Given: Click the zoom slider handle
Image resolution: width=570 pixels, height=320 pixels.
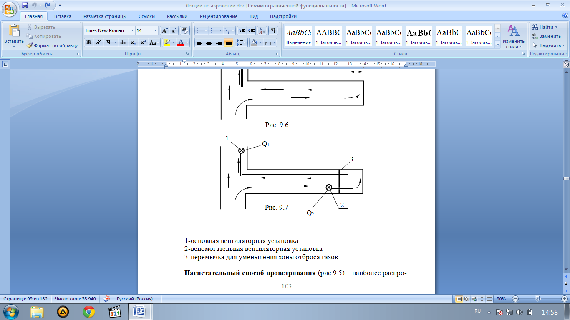Looking at the screenshot, I should pos(538,299).
